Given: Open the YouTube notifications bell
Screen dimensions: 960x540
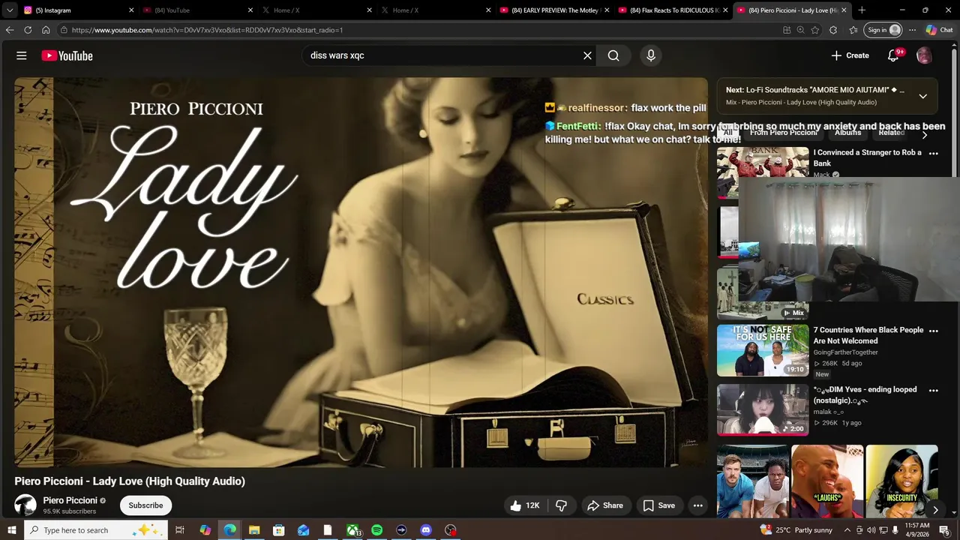Looking at the screenshot, I should click(893, 55).
